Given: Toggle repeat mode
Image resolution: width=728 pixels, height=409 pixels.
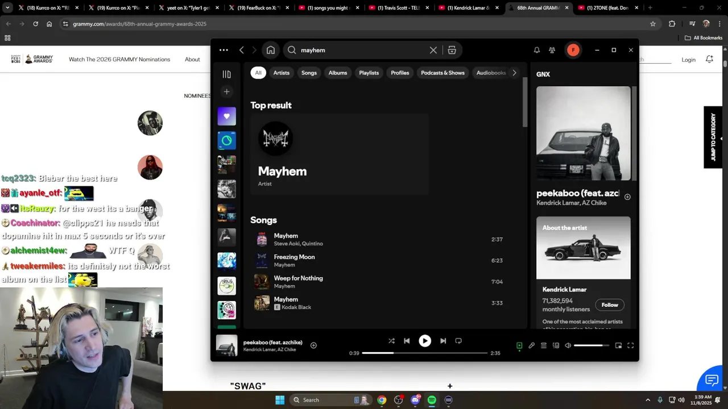Looking at the screenshot, I should [458, 341].
